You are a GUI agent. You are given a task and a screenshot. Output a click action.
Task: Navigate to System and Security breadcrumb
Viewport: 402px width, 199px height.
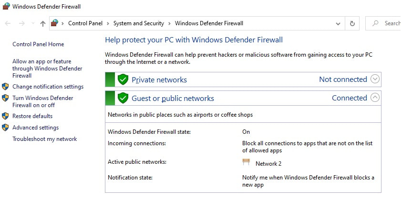pyautogui.click(x=138, y=23)
